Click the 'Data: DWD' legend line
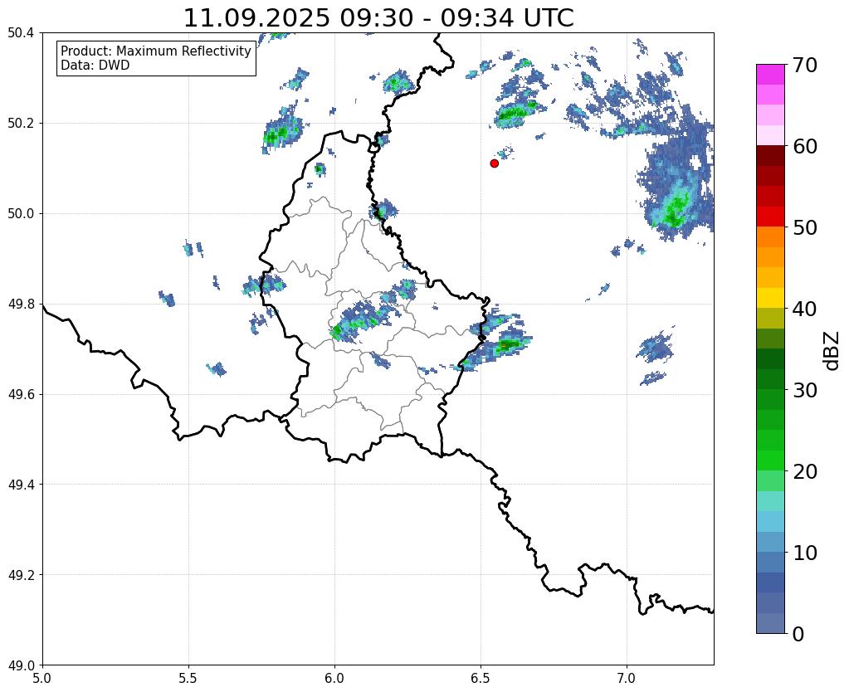This screenshot has width=849, height=692. pos(95,66)
